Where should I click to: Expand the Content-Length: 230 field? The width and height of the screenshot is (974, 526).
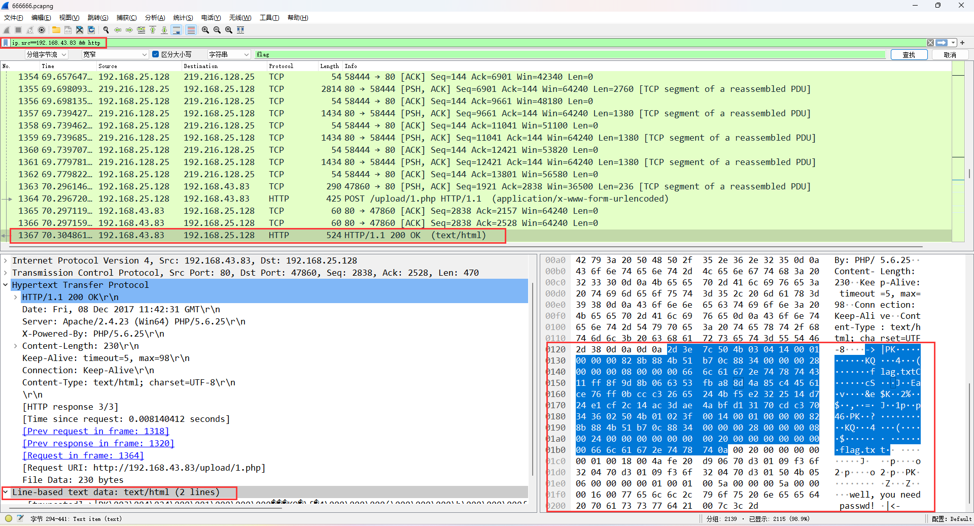point(15,346)
